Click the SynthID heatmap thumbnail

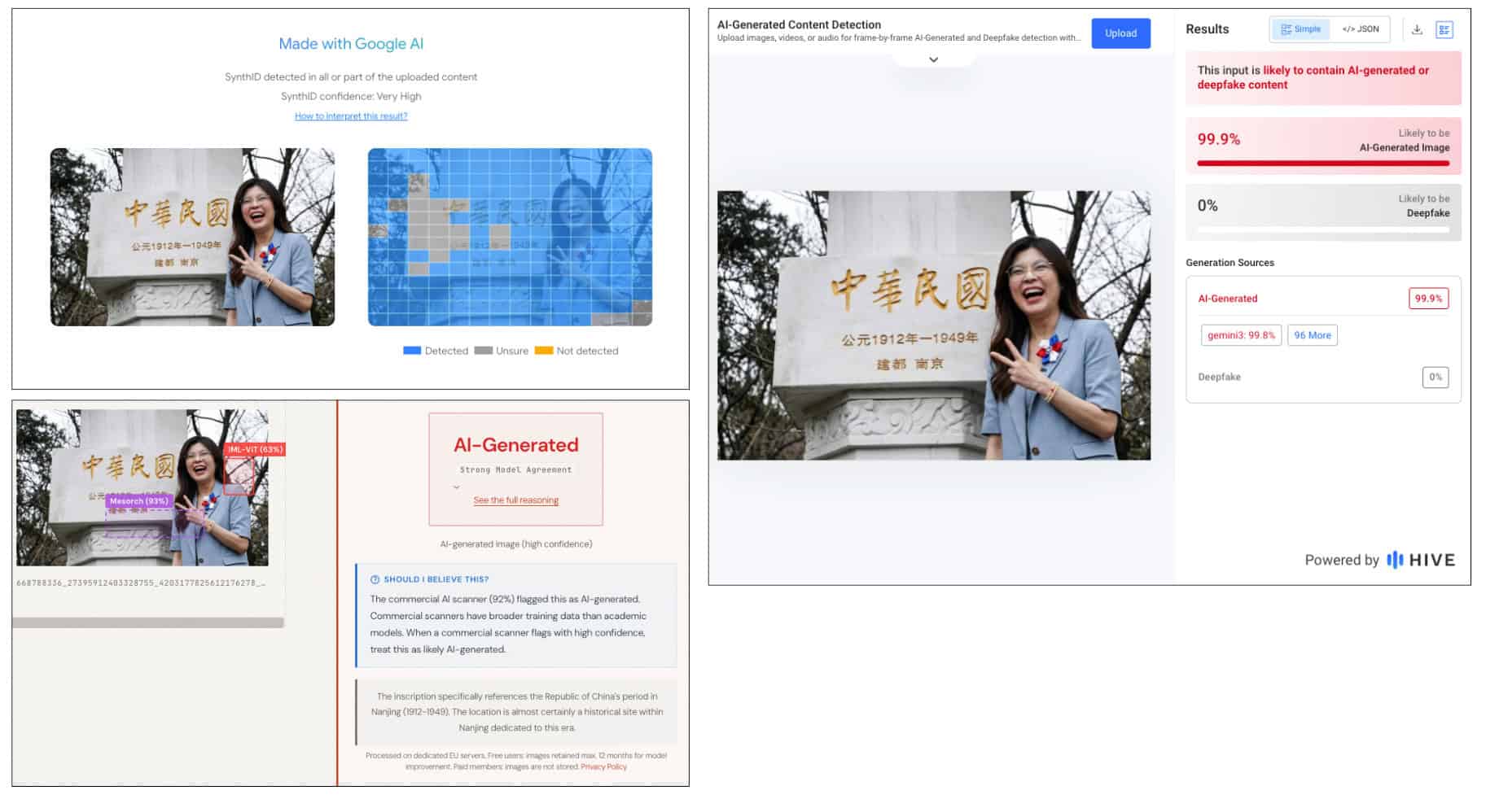[x=510, y=237]
